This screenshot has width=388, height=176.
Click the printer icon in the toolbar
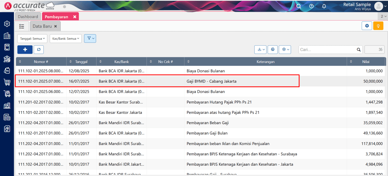point(272,49)
